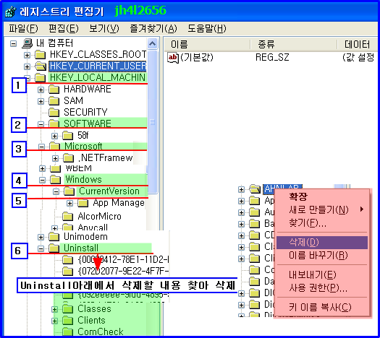Screen dimensions: 380x338
Task: Open the 편집(E) menu
Action: pyautogui.click(x=64, y=29)
